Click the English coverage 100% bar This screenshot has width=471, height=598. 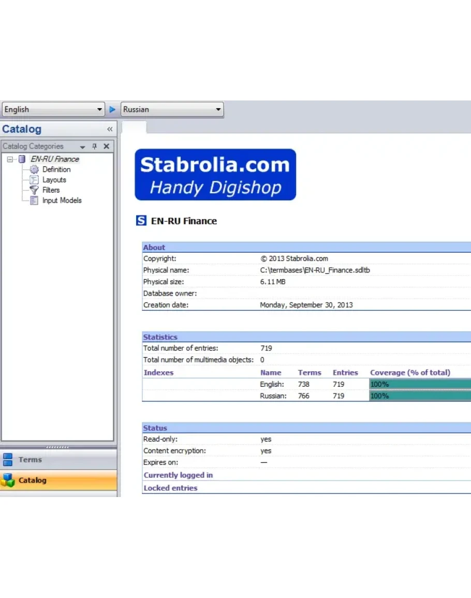point(419,384)
